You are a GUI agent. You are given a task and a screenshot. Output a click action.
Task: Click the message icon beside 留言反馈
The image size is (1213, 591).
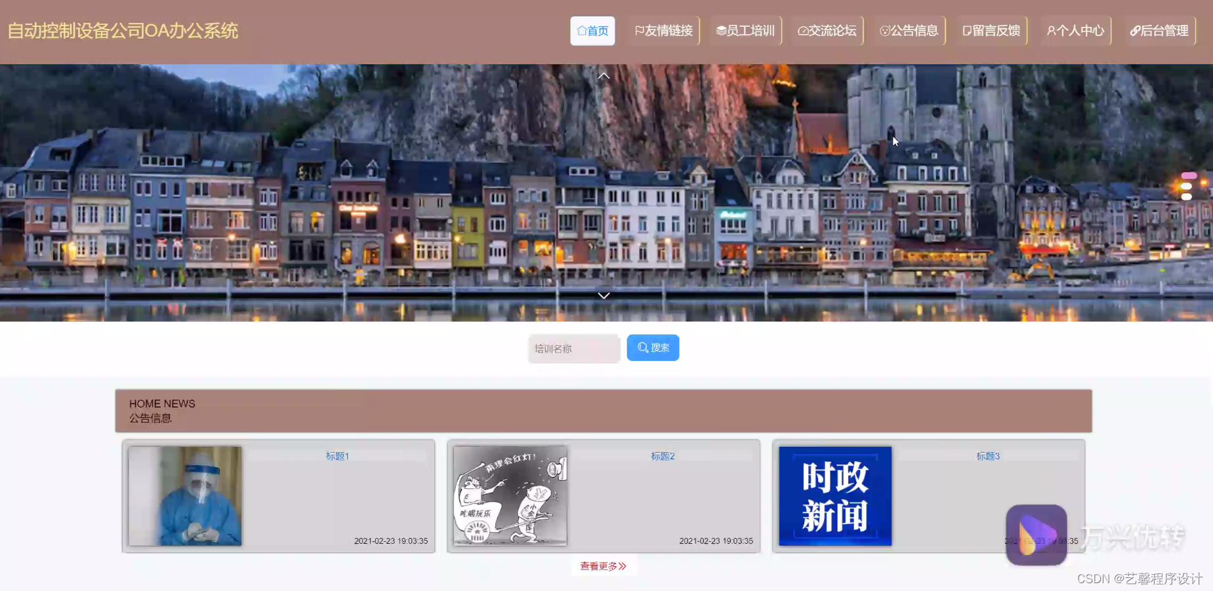click(x=966, y=29)
